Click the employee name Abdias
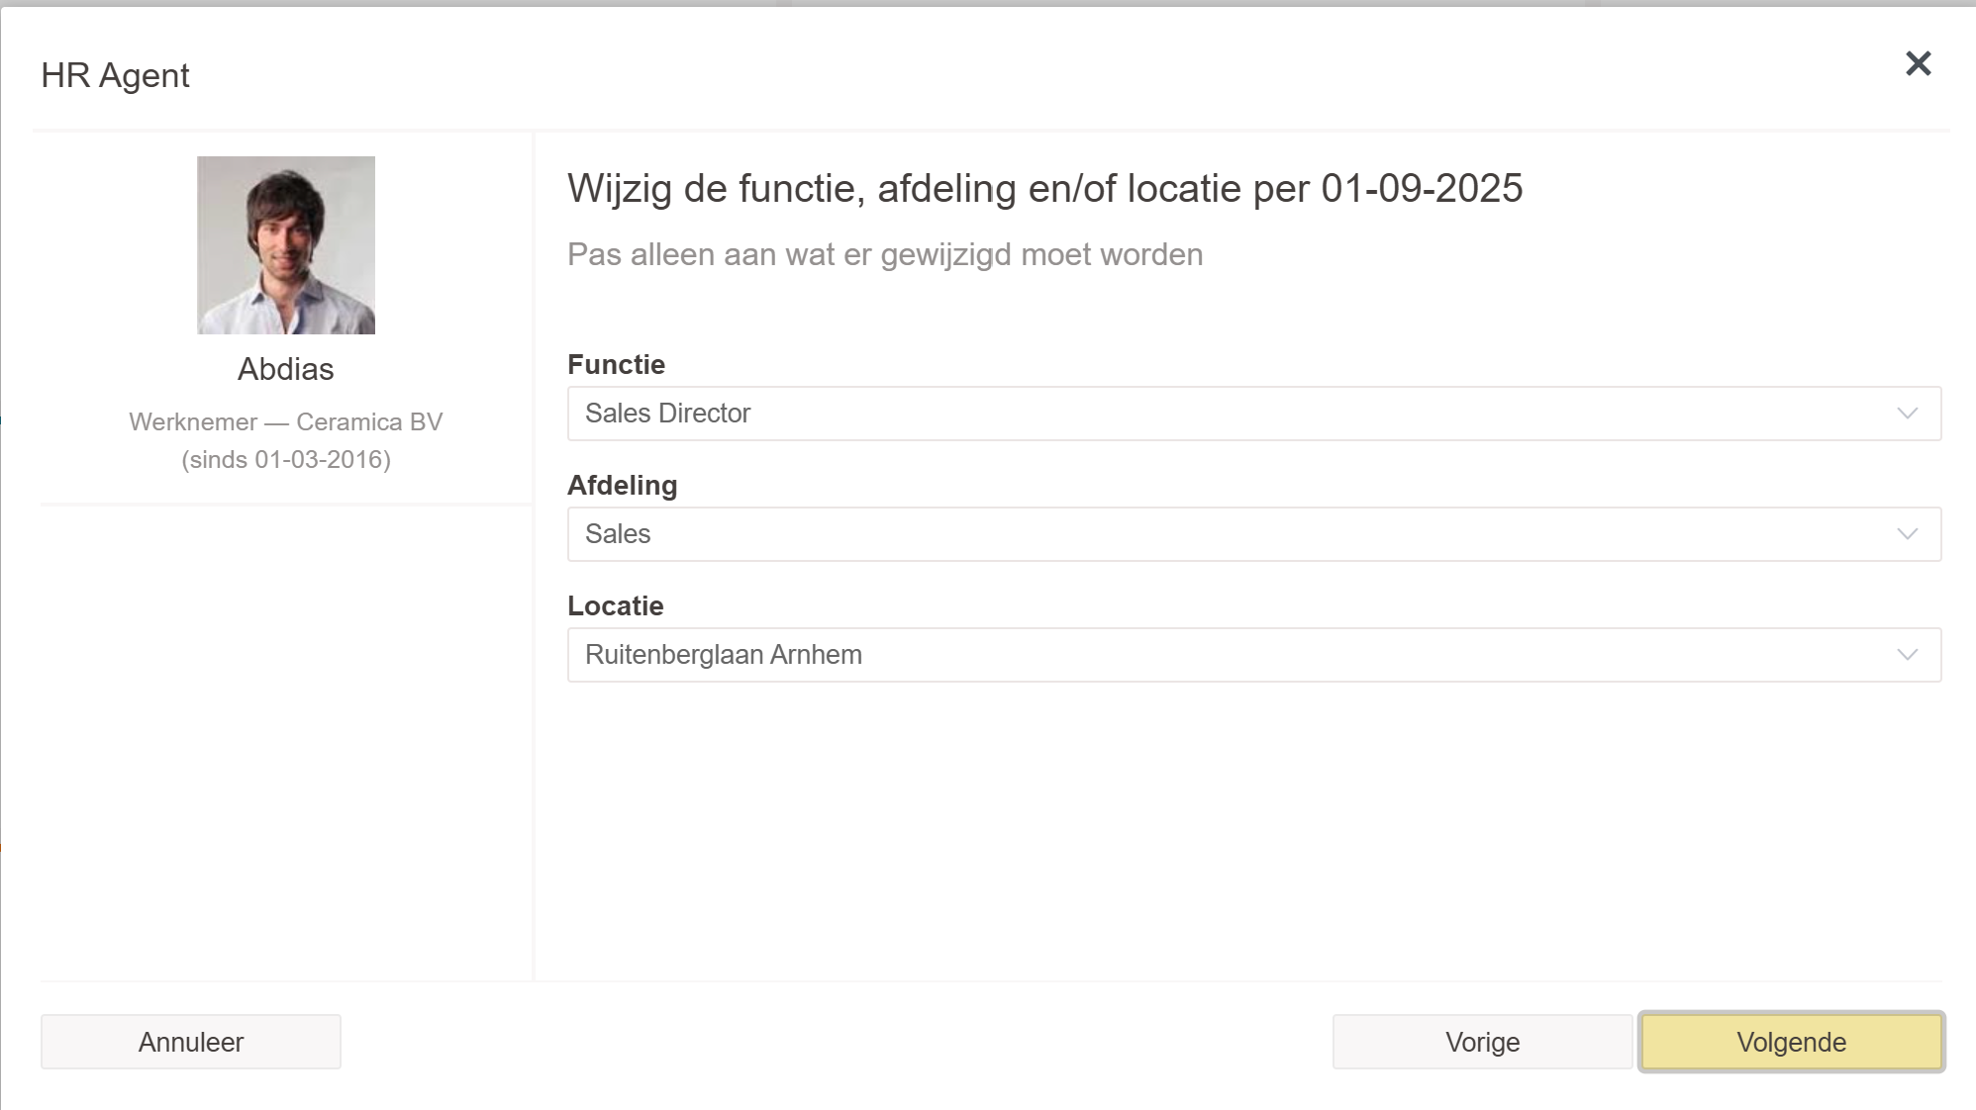This screenshot has height=1110, width=1976. pyautogui.click(x=285, y=369)
